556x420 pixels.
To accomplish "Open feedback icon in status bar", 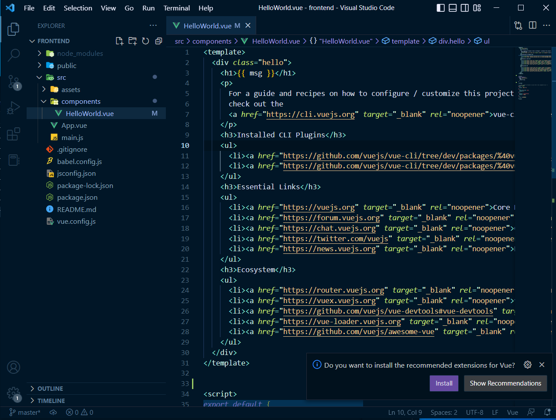I will tap(531, 412).
